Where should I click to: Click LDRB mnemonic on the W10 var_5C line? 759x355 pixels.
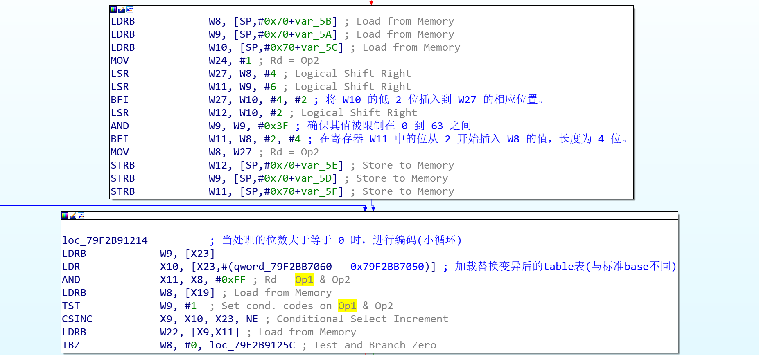pos(123,47)
